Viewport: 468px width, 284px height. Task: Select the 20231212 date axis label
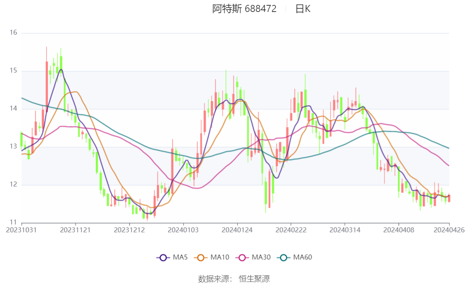point(129,230)
